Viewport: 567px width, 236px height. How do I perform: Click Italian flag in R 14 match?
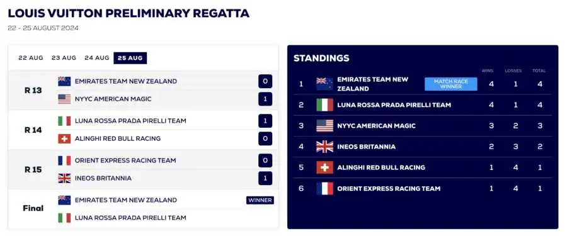click(64, 121)
